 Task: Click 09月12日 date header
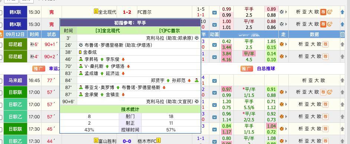pos(15,35)
